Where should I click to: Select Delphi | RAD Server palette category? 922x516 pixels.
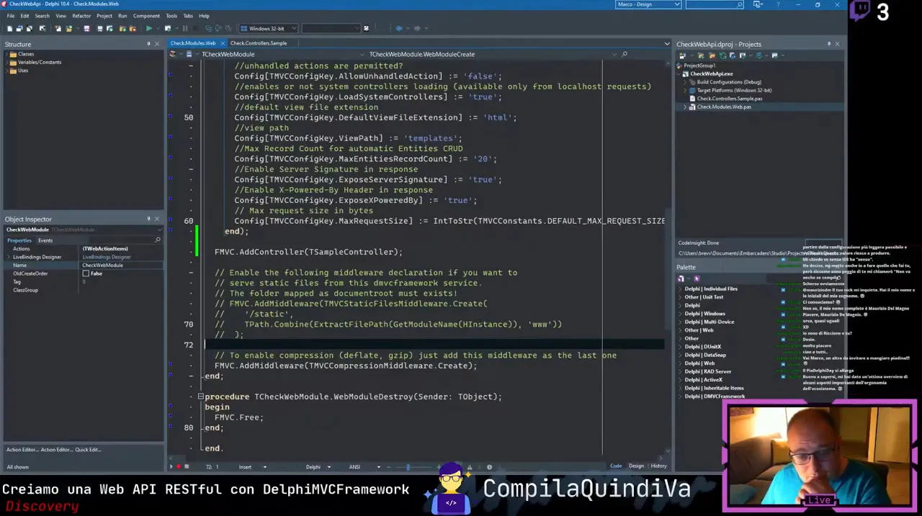(x=707, y=371)
